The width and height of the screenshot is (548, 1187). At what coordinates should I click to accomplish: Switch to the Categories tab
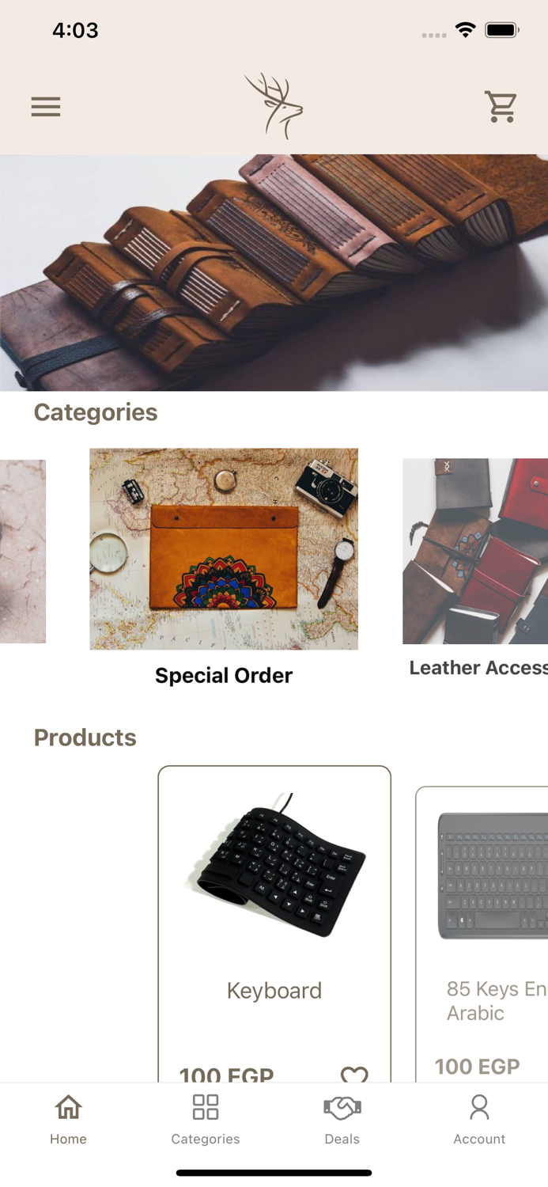206,1120
